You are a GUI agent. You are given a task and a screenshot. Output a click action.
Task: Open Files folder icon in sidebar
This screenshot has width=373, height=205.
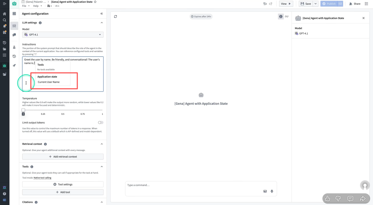point(4,49)
